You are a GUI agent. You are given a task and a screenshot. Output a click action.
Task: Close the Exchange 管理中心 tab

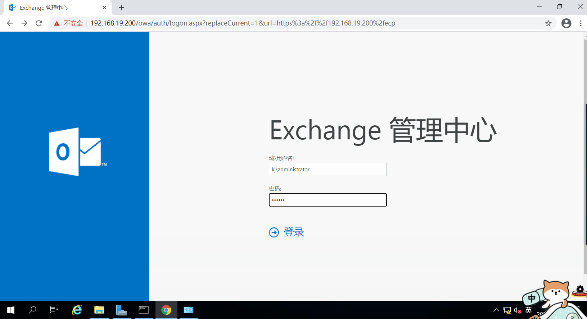pyautogui.click(x=104, y=8)
